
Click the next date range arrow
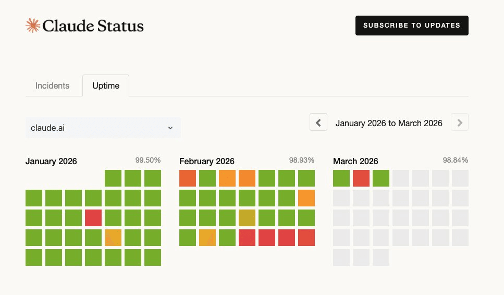pyautogui.click(x=459, y=122)
